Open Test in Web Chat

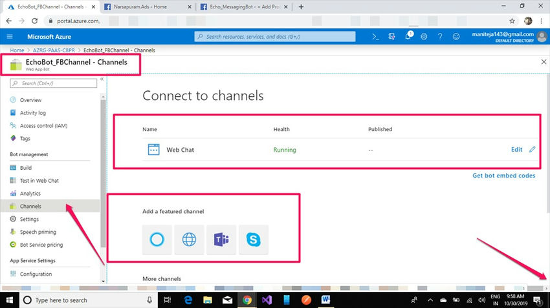39,181
